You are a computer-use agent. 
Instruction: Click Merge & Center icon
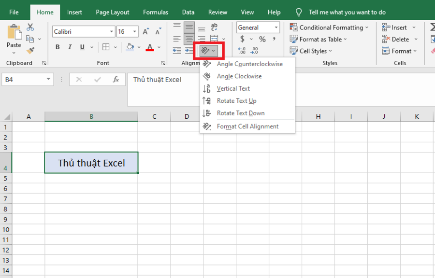(x=214, y=39)
